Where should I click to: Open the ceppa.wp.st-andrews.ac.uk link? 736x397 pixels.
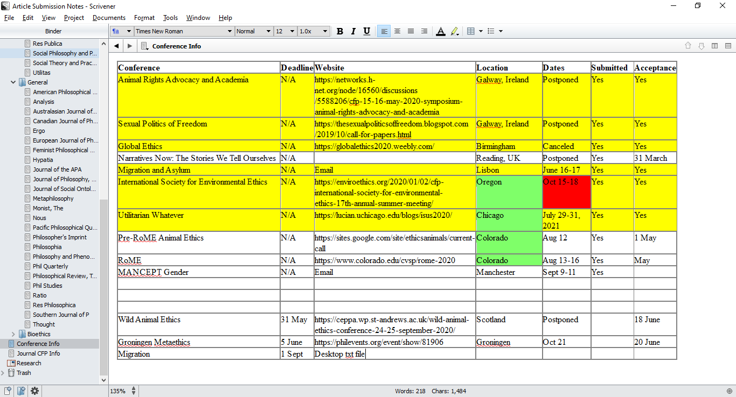pyautogui.click(x=392, y=325)
